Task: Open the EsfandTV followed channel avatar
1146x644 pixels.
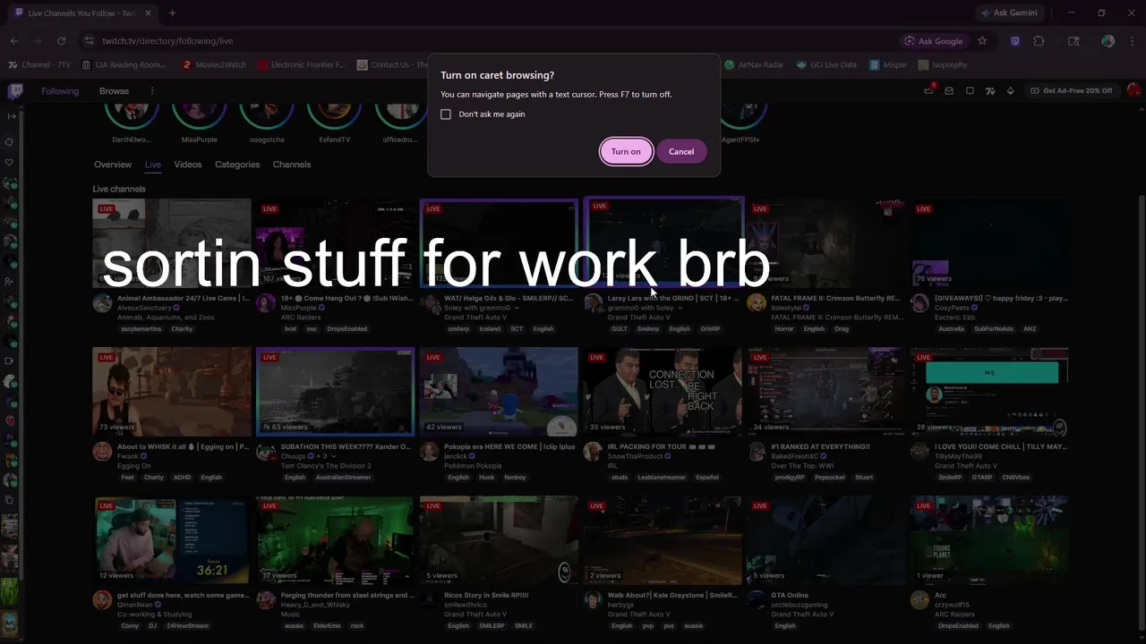Action: [x=334, y=115]
